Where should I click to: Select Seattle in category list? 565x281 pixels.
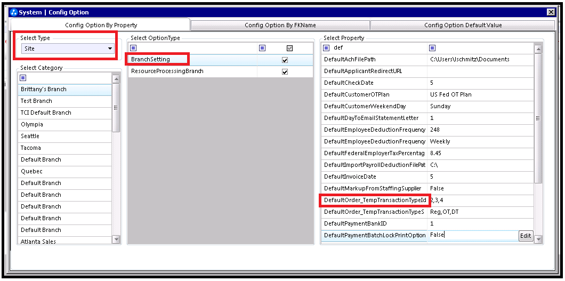point(65,136)
